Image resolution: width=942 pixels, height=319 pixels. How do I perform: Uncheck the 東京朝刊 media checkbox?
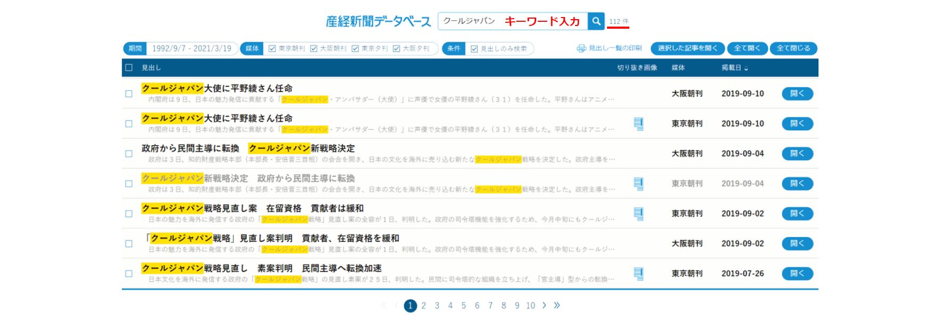[272, 48]
